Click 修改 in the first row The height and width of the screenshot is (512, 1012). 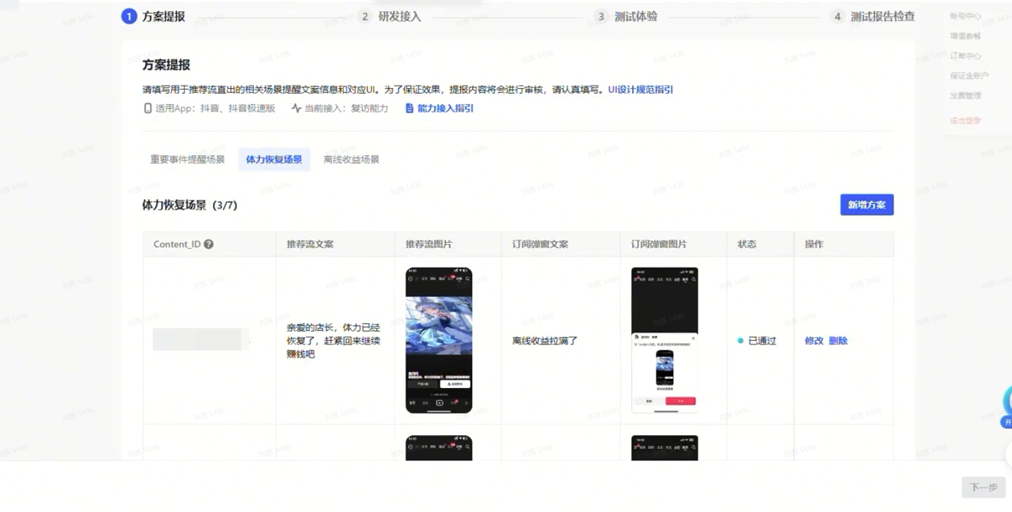[814, 341]
